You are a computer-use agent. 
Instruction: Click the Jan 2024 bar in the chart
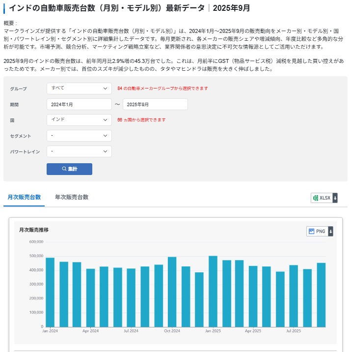coord(50,292)
